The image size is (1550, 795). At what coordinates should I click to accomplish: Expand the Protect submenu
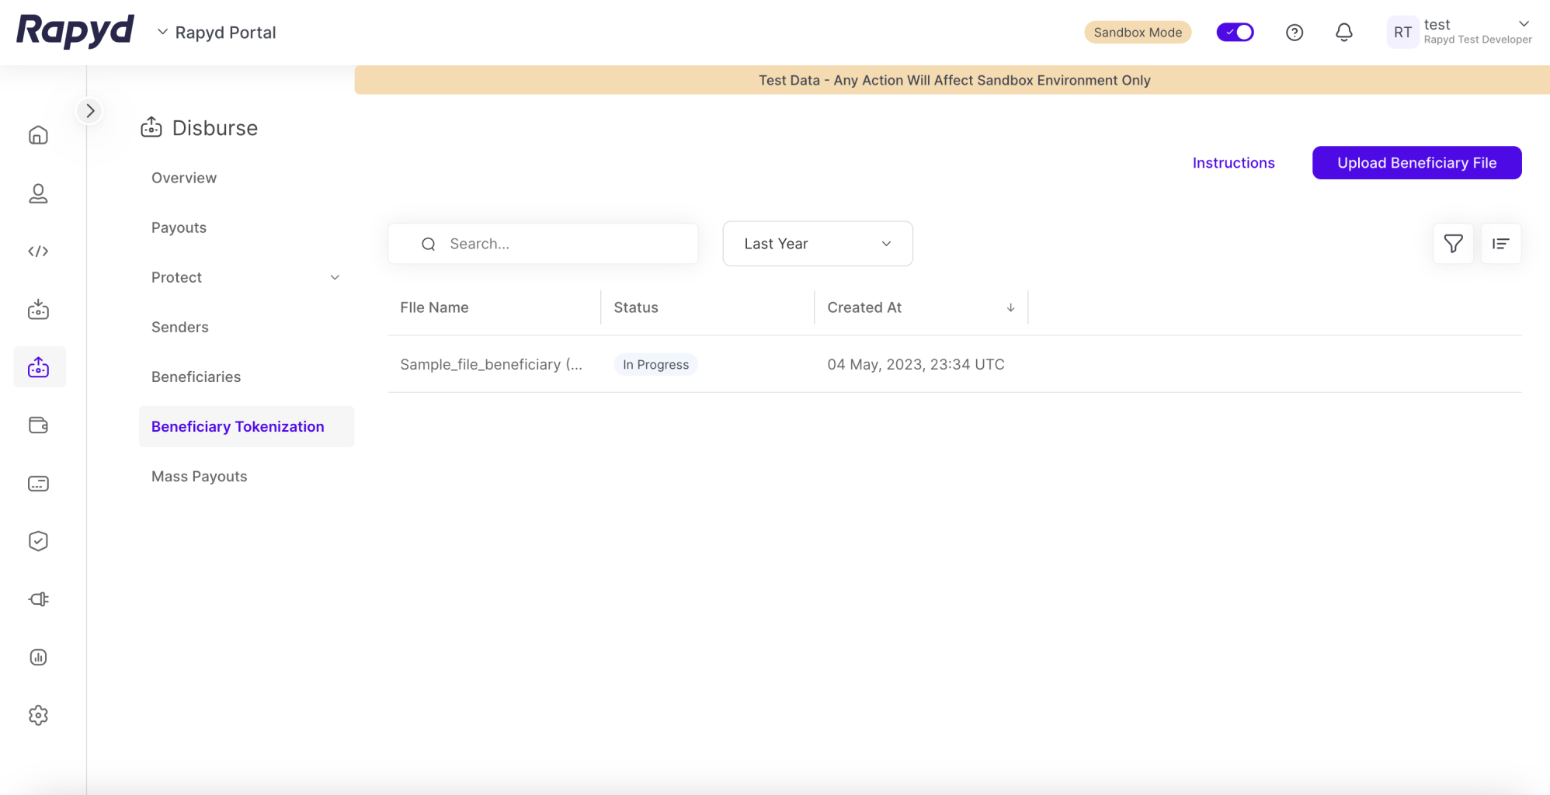pos(335,277)
